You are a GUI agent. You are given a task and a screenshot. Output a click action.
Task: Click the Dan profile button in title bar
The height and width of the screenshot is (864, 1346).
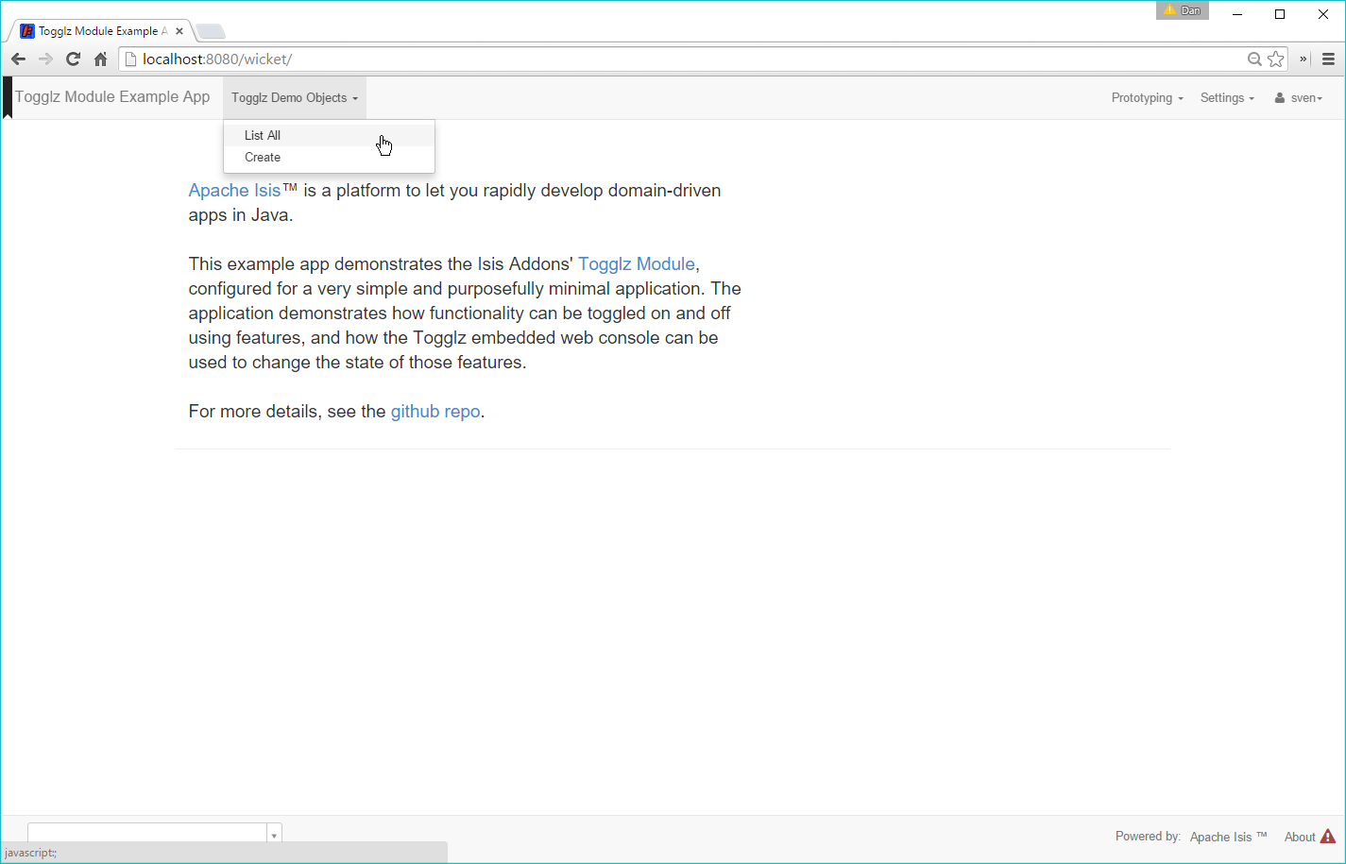[x=1183, y=10]
